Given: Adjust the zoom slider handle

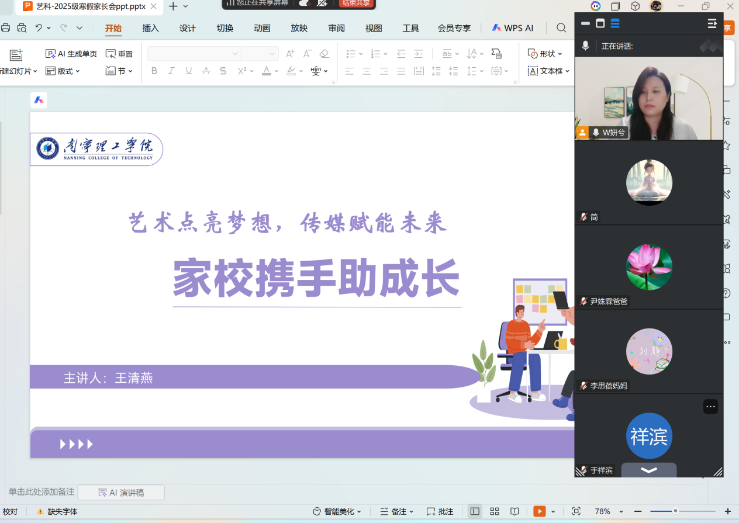Looking at the screenshot, I should [x=675, y=511].
